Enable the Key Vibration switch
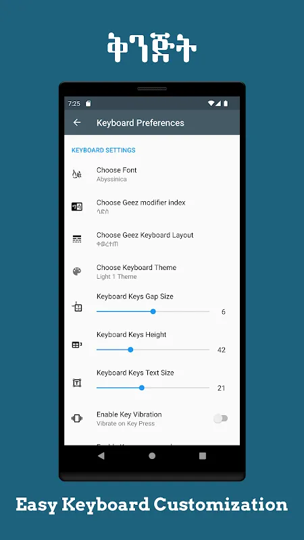304x540 pixels. [x=221, y=418]
